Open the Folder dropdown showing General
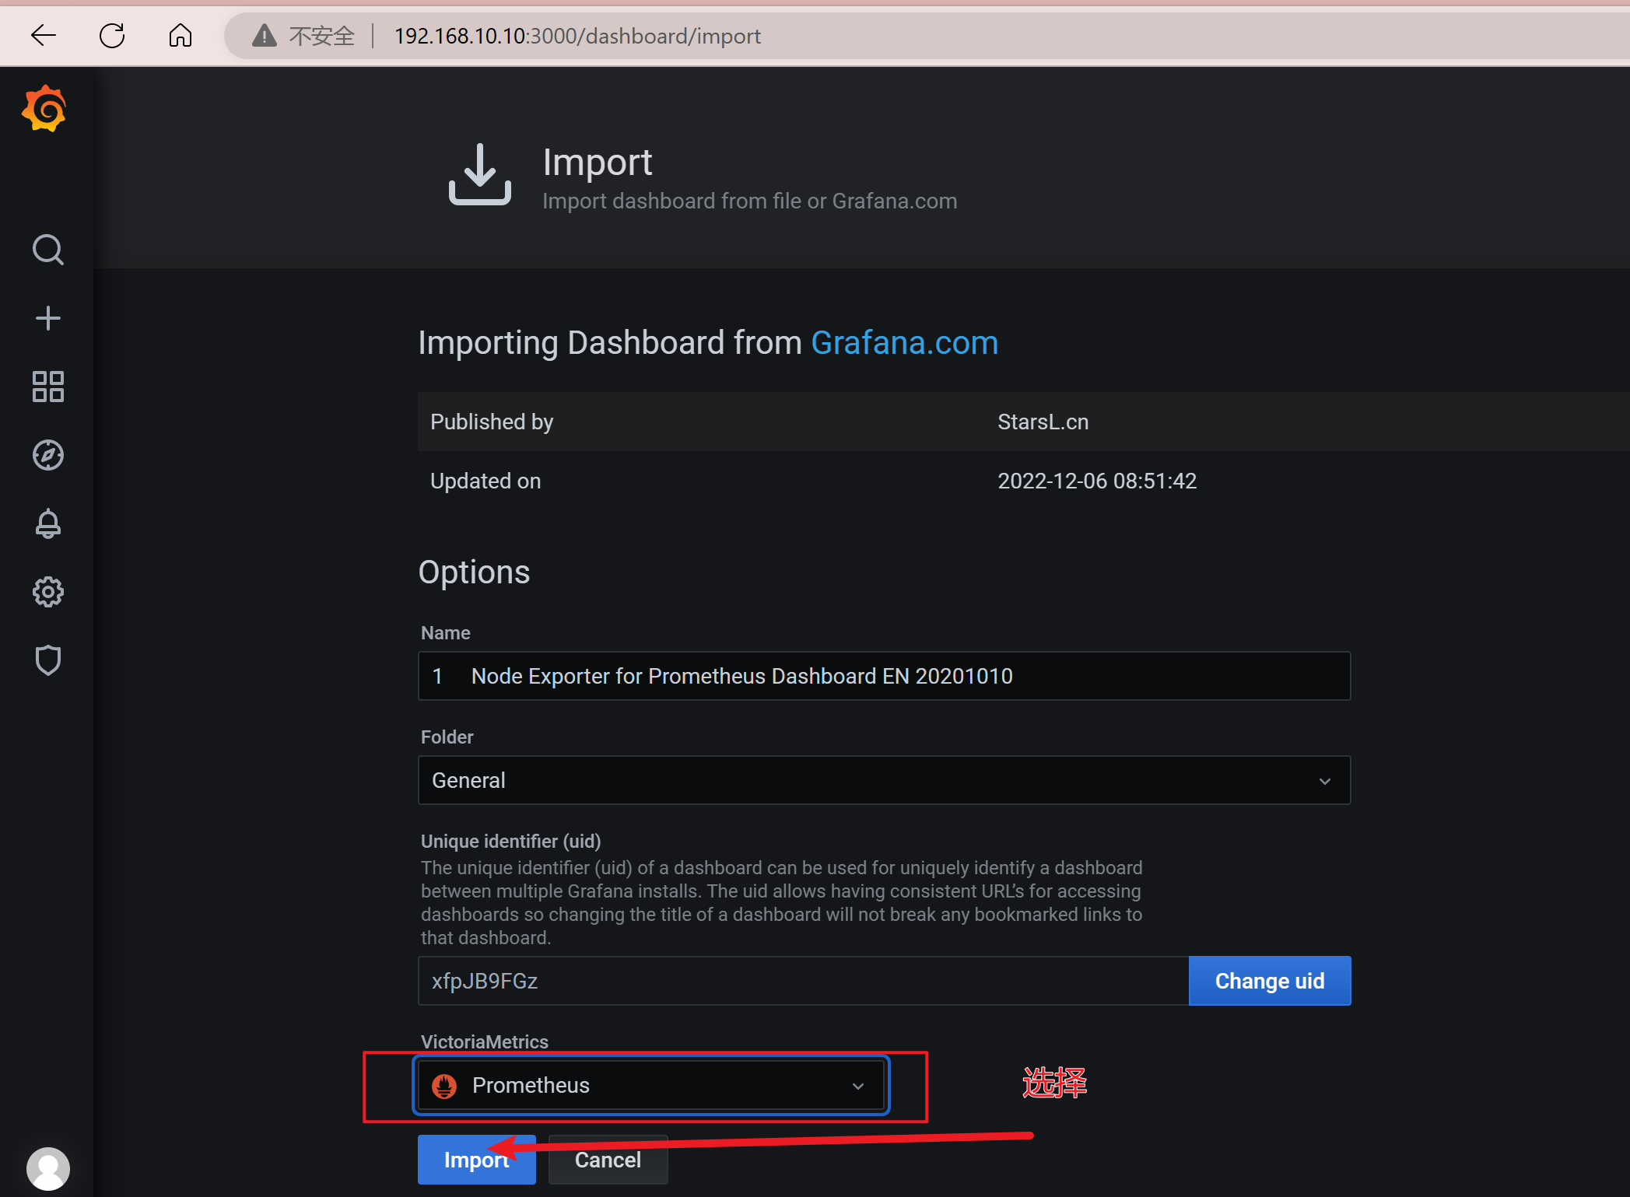 [884, 780]
